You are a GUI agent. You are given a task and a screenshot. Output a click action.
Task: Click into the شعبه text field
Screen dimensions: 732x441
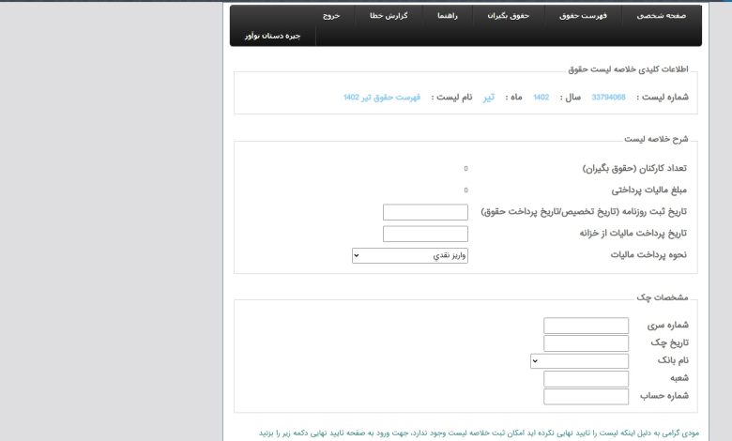coord(586,379)
